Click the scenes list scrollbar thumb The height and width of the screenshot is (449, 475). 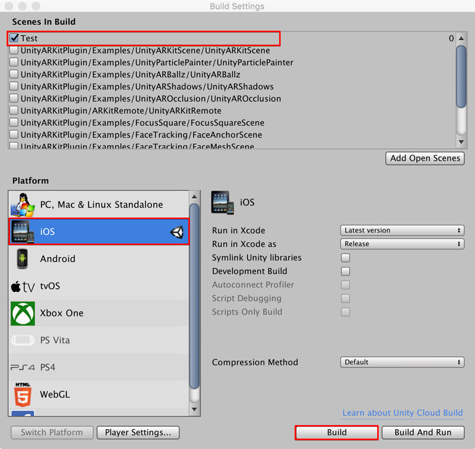pos(461,77)
